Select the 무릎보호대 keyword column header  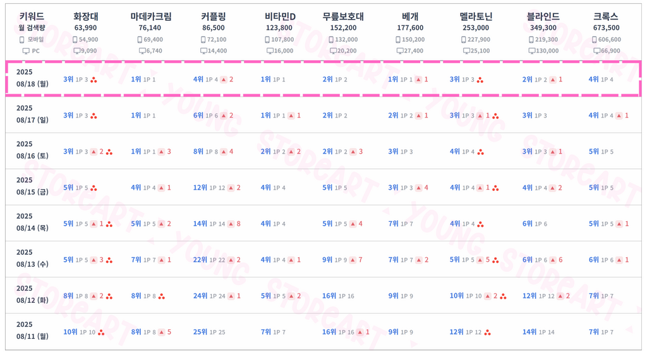click(343, 16)
